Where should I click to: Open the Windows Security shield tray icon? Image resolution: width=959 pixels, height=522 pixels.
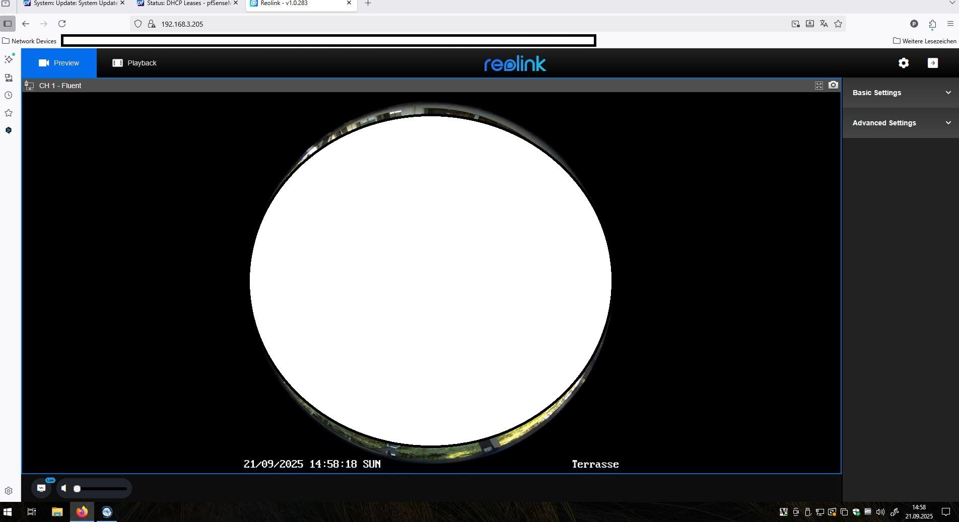coord(856,512)
